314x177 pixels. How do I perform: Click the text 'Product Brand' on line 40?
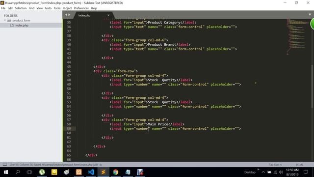click(161, 45)
